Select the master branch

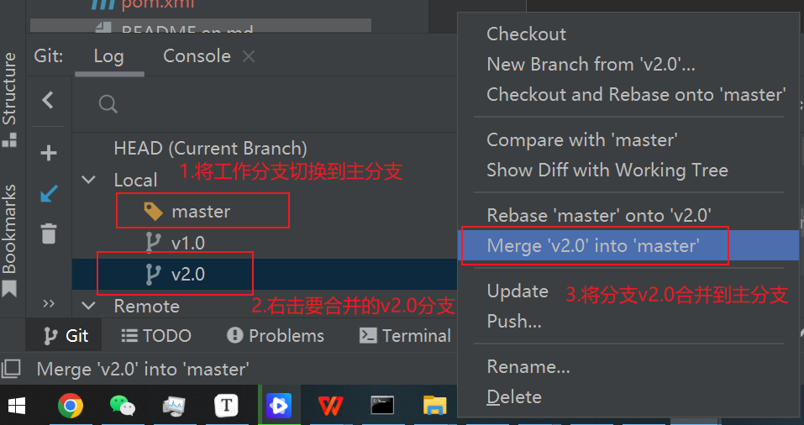tap(201, 211)
